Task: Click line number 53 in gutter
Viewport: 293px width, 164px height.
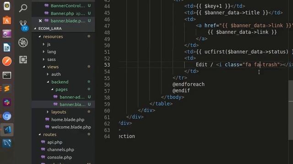Action: tap(107, 65)
